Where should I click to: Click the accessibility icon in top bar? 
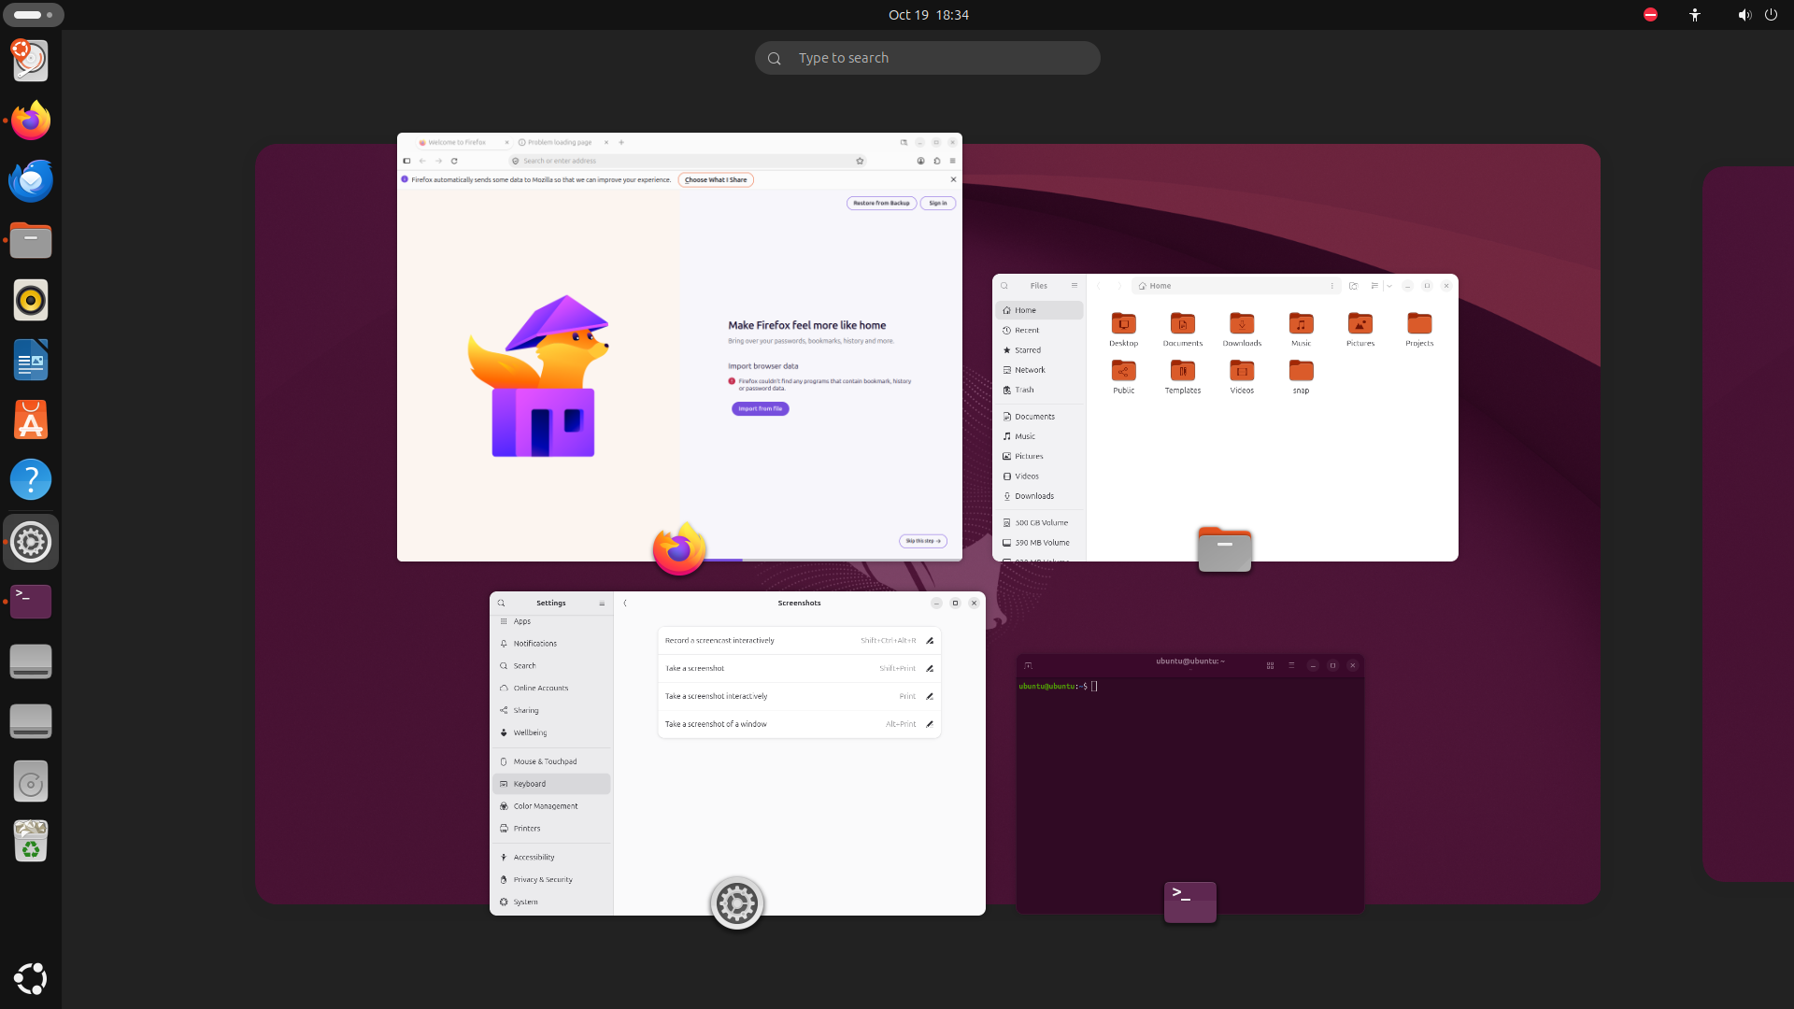(1695, 15)
